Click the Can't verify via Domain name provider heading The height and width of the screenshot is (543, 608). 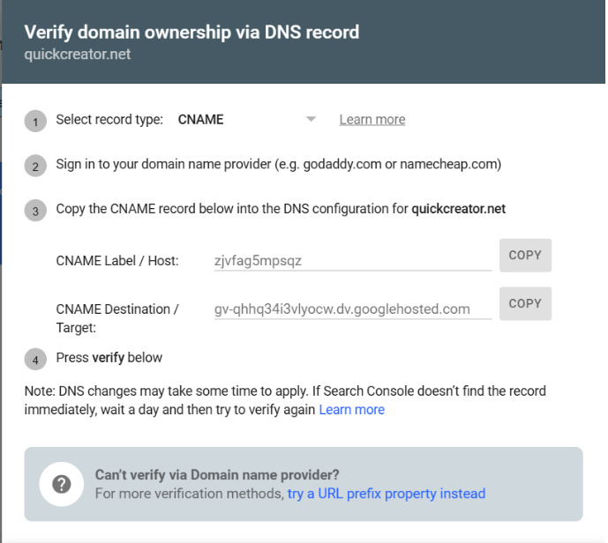coord(217,475)
